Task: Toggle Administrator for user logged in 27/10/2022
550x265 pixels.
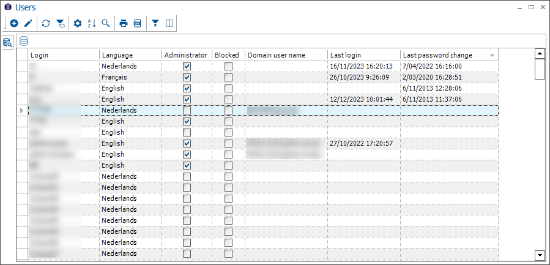Action: [187, 144]
